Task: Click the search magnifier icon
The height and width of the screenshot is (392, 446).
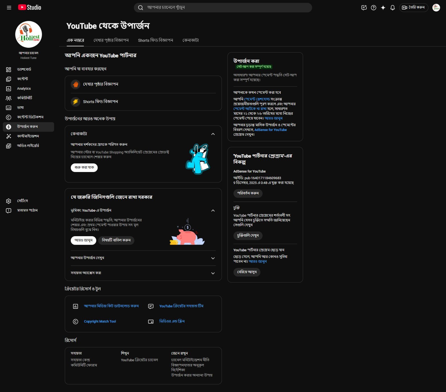Action: pos(140,8)
